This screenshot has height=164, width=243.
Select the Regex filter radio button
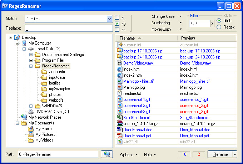pos(219,27)
